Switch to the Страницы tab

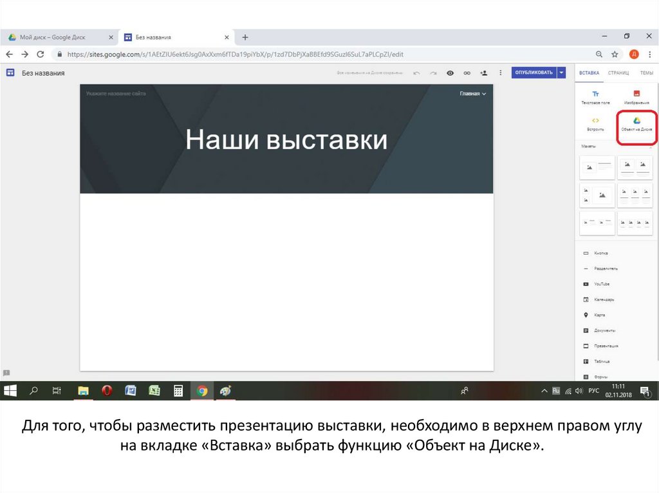[x=618, y=73]
